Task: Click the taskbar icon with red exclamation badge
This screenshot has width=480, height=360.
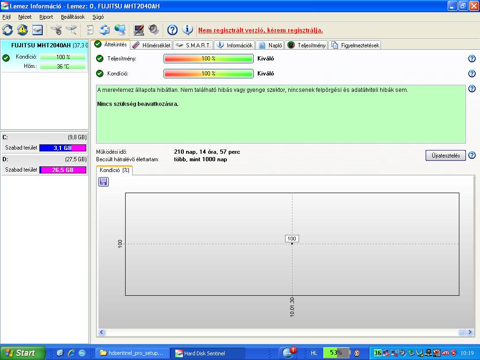Action: pos(289,352)
